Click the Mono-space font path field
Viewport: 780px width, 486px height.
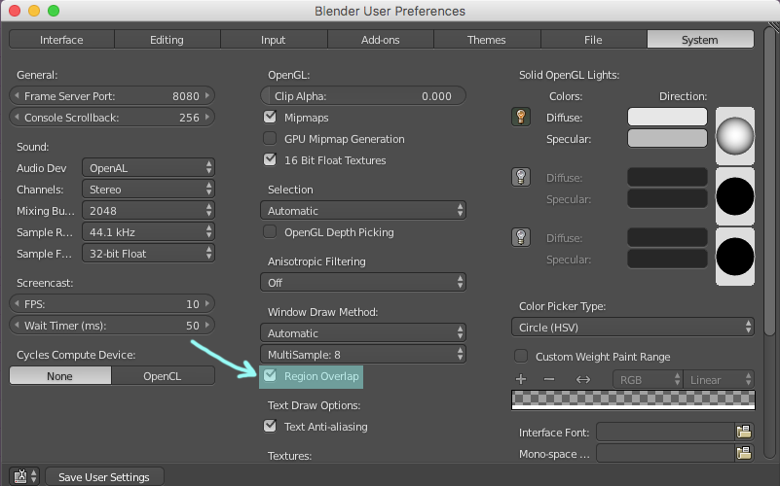tap(666, 453)
